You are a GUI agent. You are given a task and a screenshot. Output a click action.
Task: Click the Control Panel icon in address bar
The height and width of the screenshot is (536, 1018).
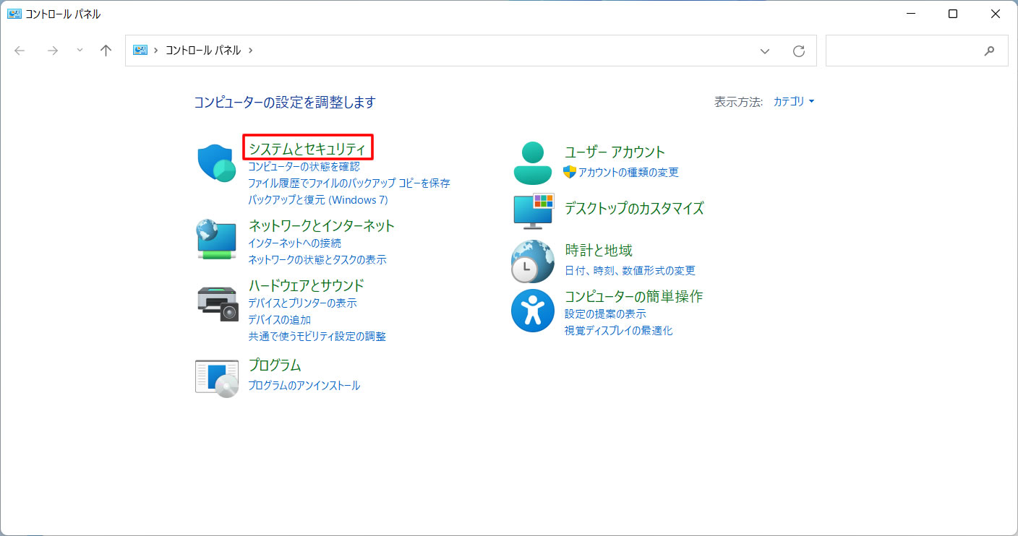pyautogui.click(x=140, y=51)
